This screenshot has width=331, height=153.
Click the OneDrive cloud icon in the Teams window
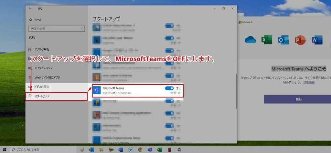251,40
